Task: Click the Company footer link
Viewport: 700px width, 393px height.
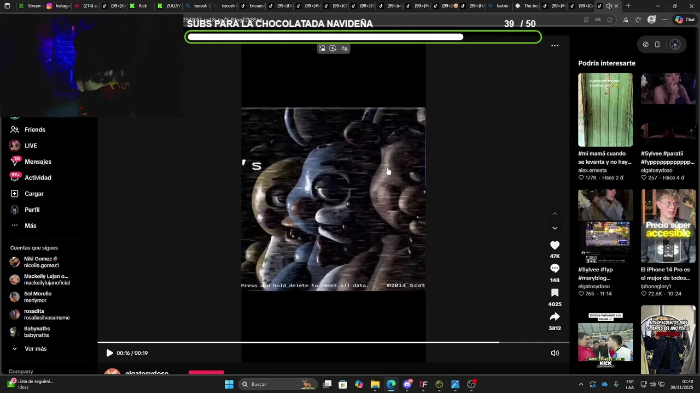Action: tap(21, 372)
